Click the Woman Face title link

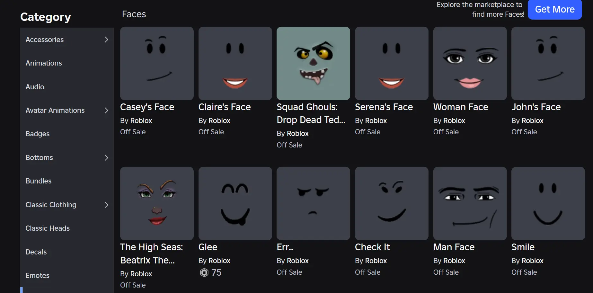click(461, 107)
